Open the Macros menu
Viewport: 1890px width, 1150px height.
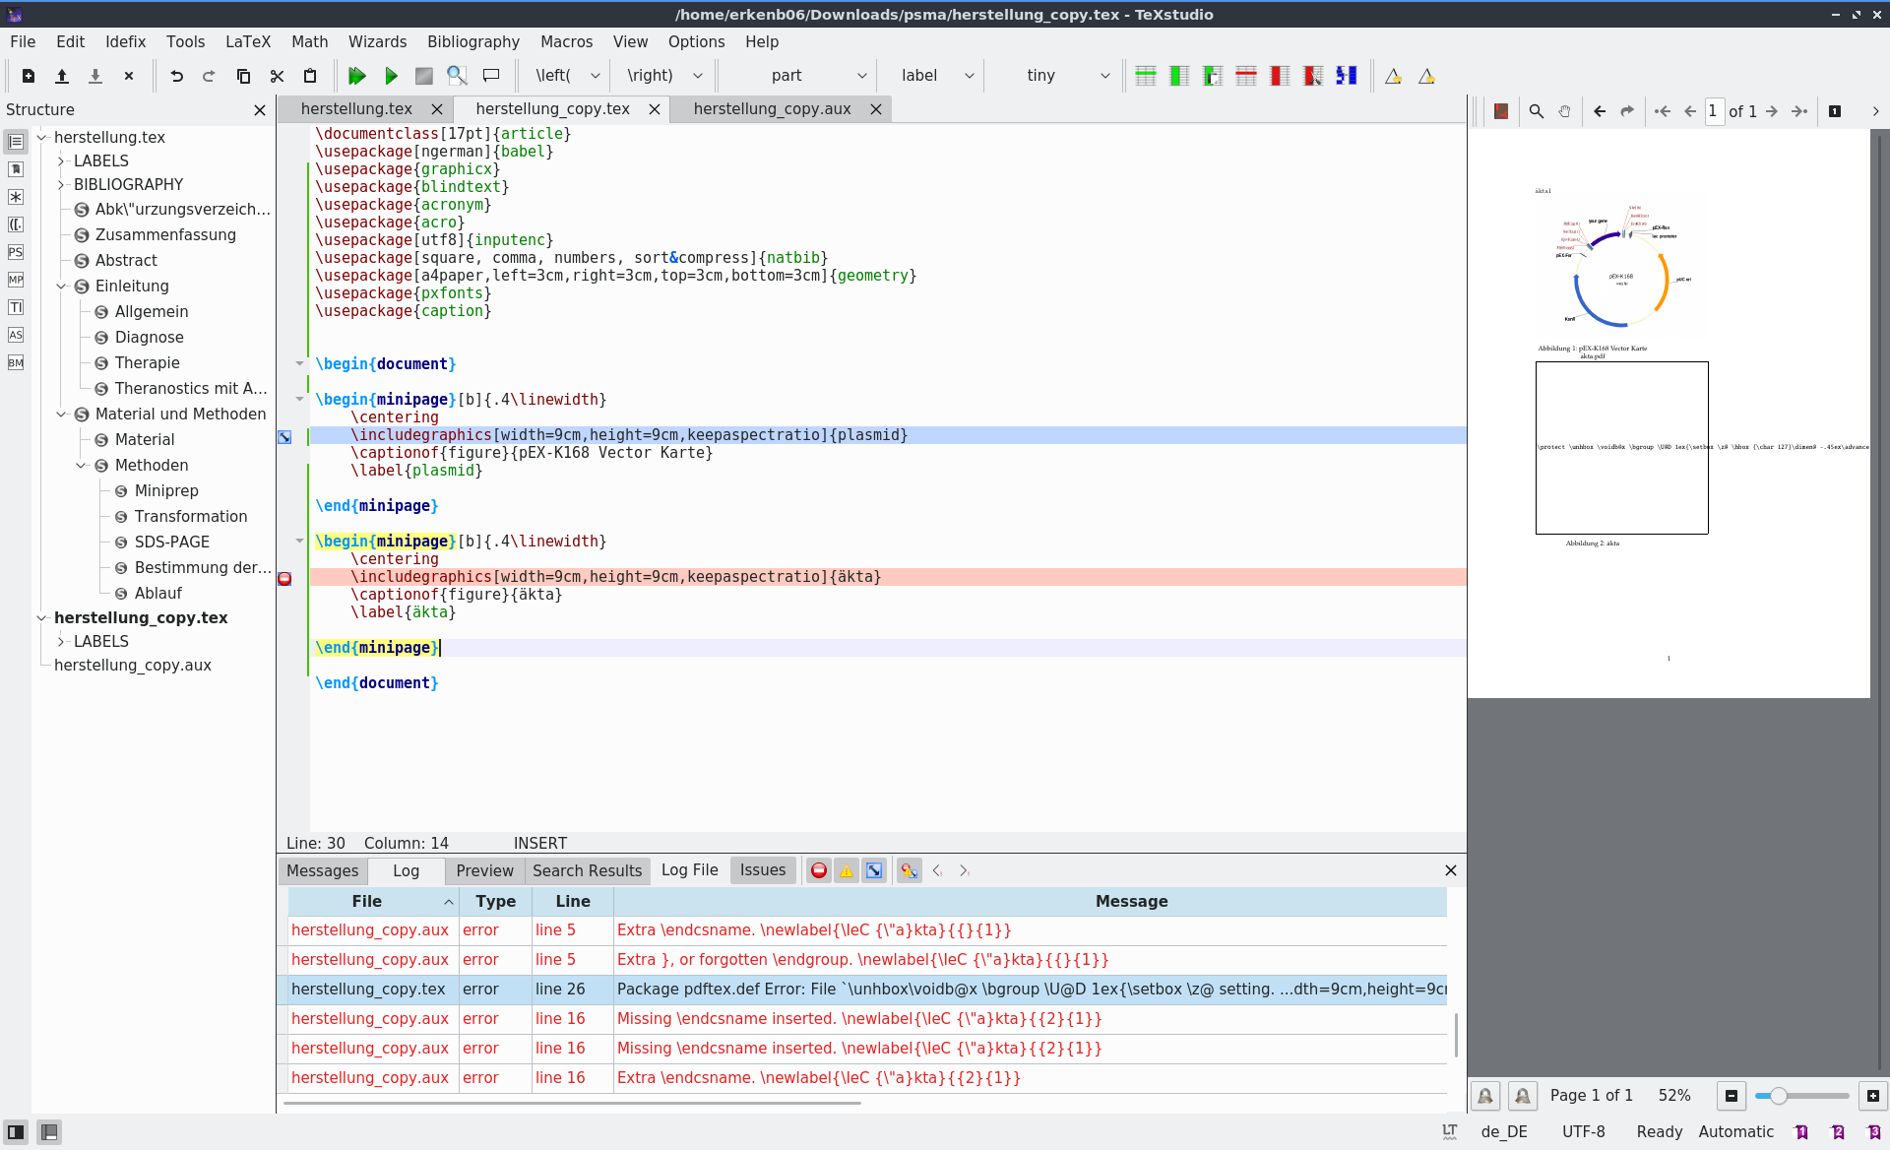pos(566,41)
